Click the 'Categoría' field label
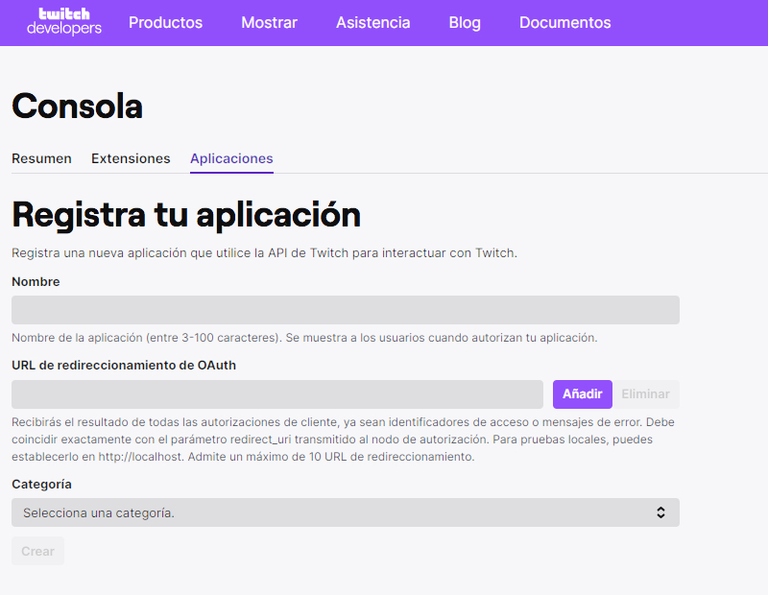This screenshot has width=768, height=595. tap(41, 485)
